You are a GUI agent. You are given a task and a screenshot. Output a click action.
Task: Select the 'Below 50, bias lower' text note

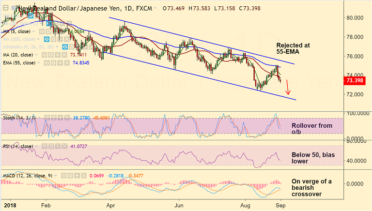(313, 158)
